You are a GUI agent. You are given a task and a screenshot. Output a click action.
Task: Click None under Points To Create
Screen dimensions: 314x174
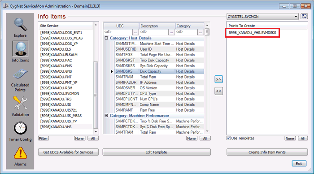tap(290, 139)
